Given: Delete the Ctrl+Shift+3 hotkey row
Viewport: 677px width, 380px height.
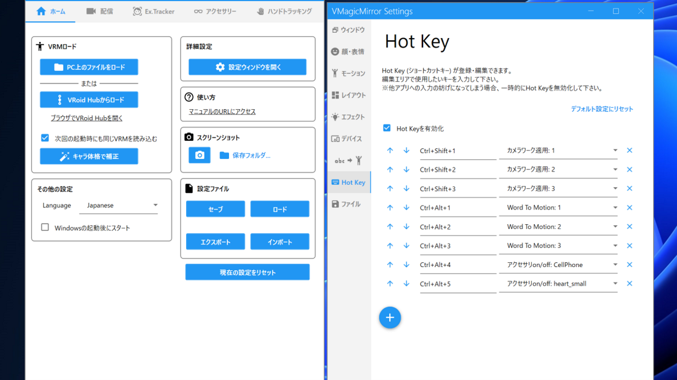Looking at the screenshot, I should pos(629,188).
